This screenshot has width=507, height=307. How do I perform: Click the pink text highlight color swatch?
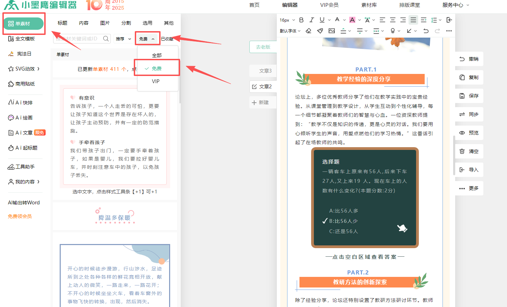click(352, 20)
